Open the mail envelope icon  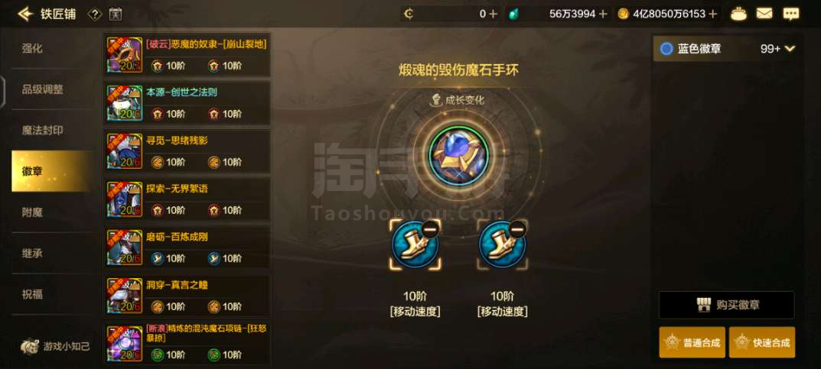point(764,14)
